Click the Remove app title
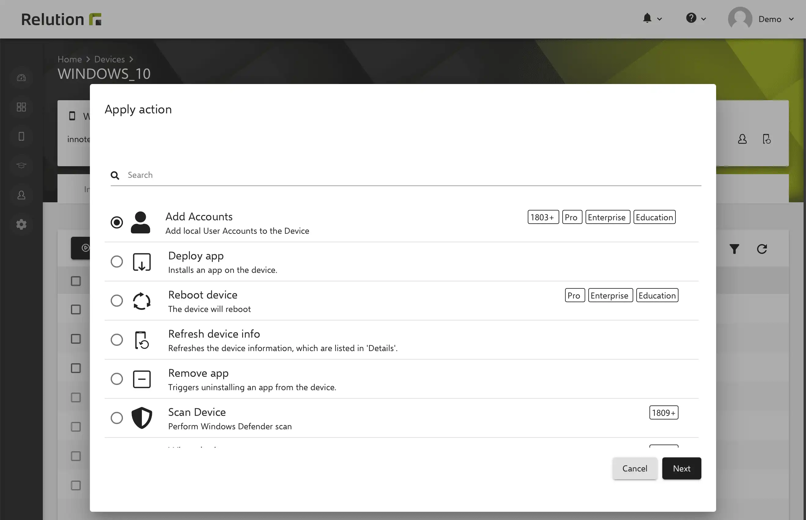The width and height of the screenshot is (806, 520). click(198, 373)
